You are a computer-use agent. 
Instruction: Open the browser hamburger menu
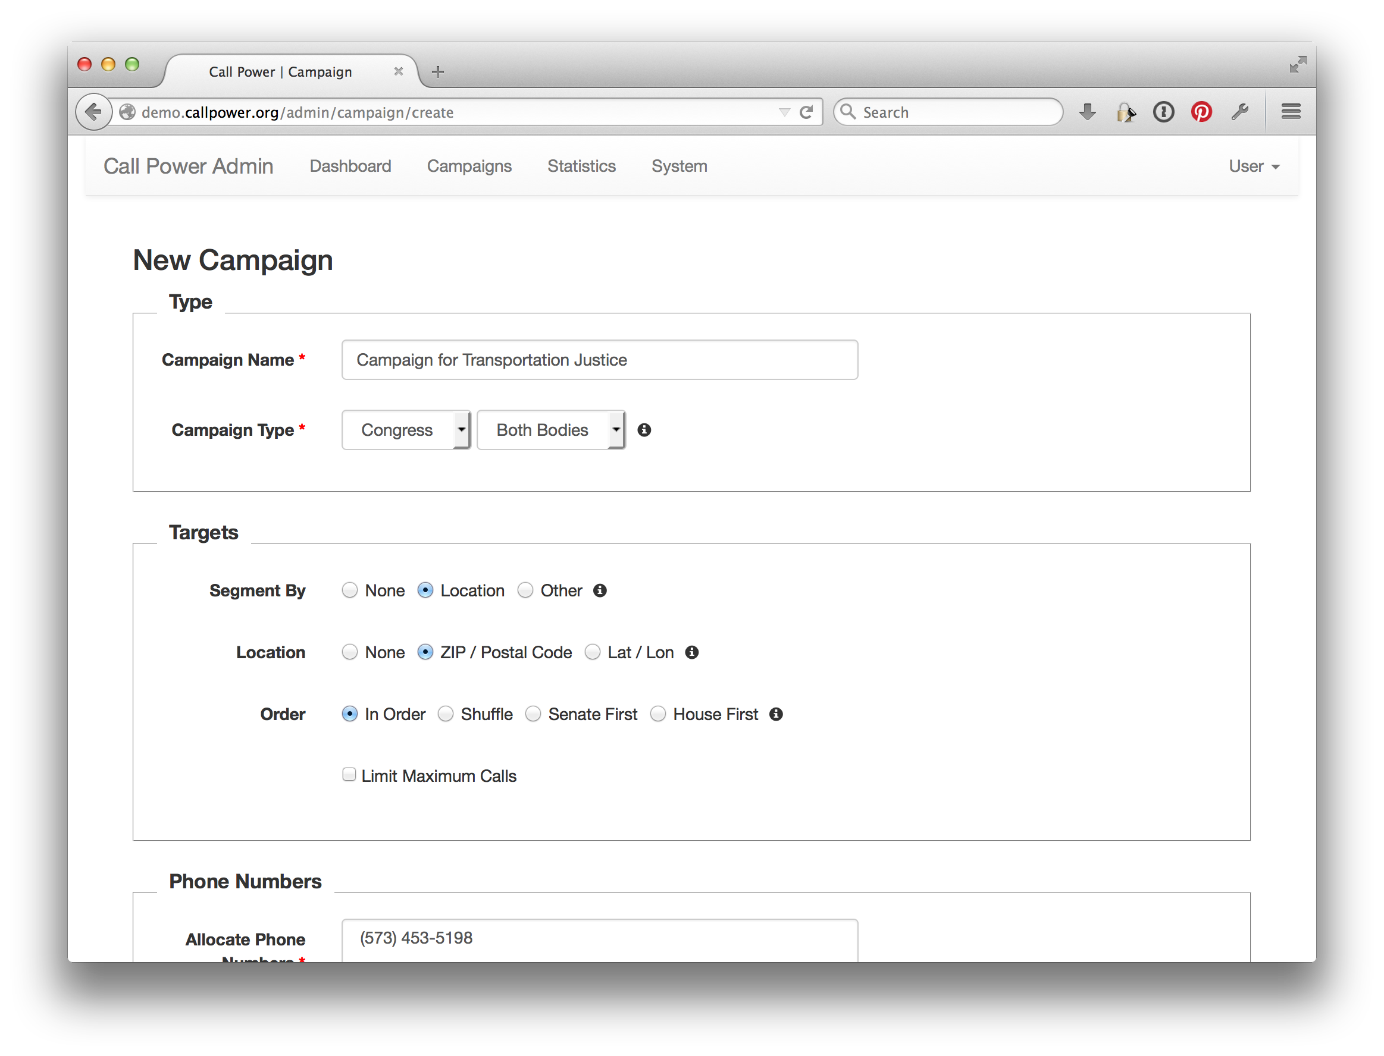point(1291,112)
